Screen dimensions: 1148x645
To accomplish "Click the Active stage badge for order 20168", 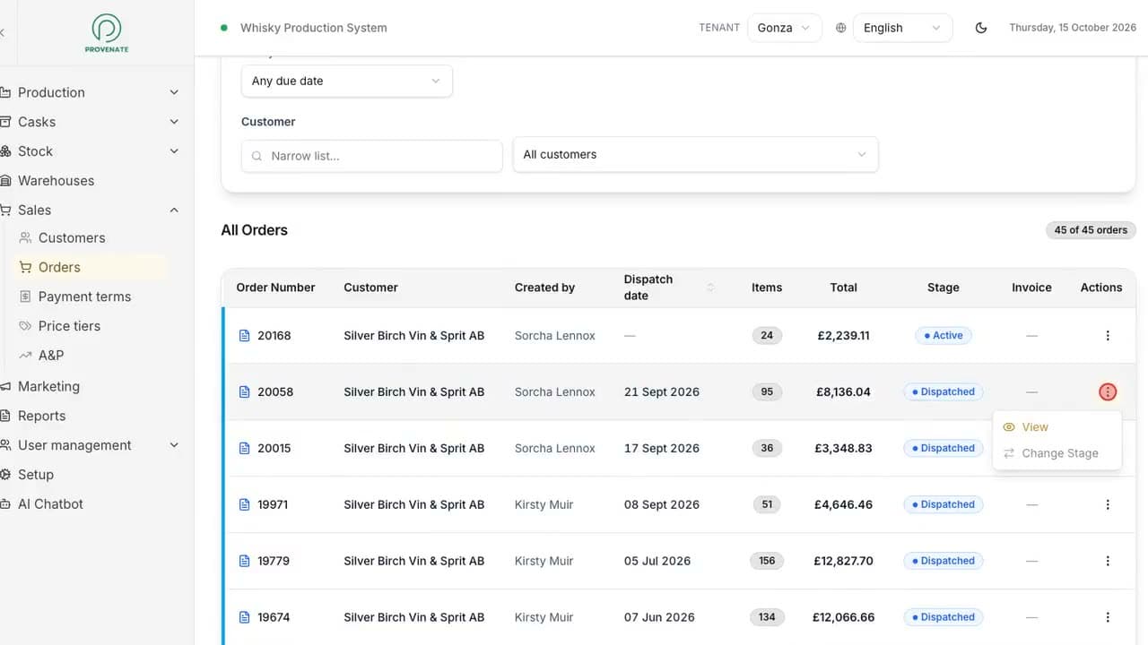I will click(943, 336).
